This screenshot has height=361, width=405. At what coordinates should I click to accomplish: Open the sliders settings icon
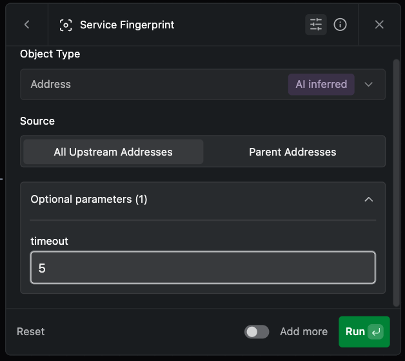coord(316,25)
